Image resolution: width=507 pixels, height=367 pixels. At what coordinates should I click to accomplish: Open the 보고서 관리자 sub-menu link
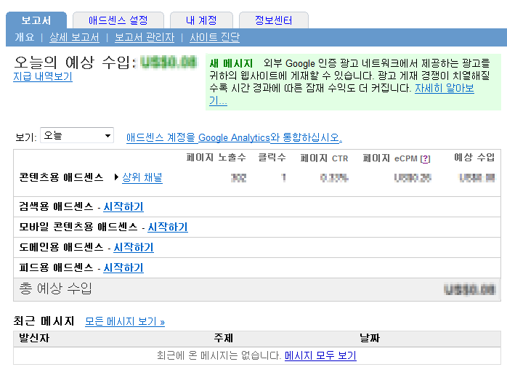(145, 37)
